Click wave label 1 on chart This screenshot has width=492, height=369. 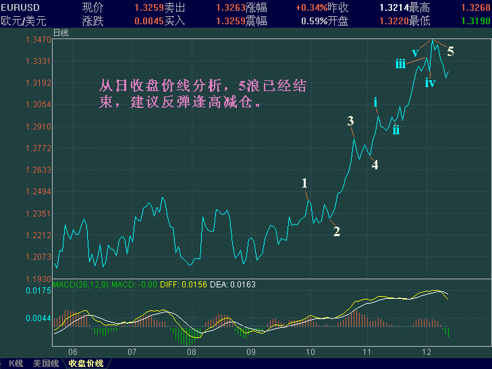[x=304, y=183]
